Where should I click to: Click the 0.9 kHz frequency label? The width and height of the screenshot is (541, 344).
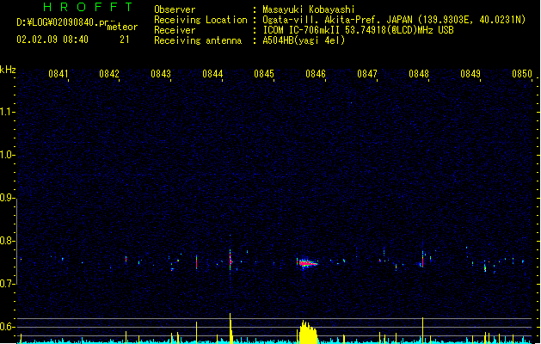tap(6, 198)
